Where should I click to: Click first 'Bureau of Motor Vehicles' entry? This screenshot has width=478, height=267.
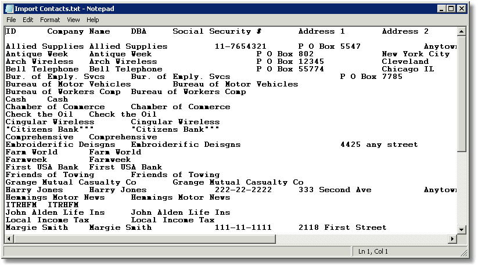69,84
